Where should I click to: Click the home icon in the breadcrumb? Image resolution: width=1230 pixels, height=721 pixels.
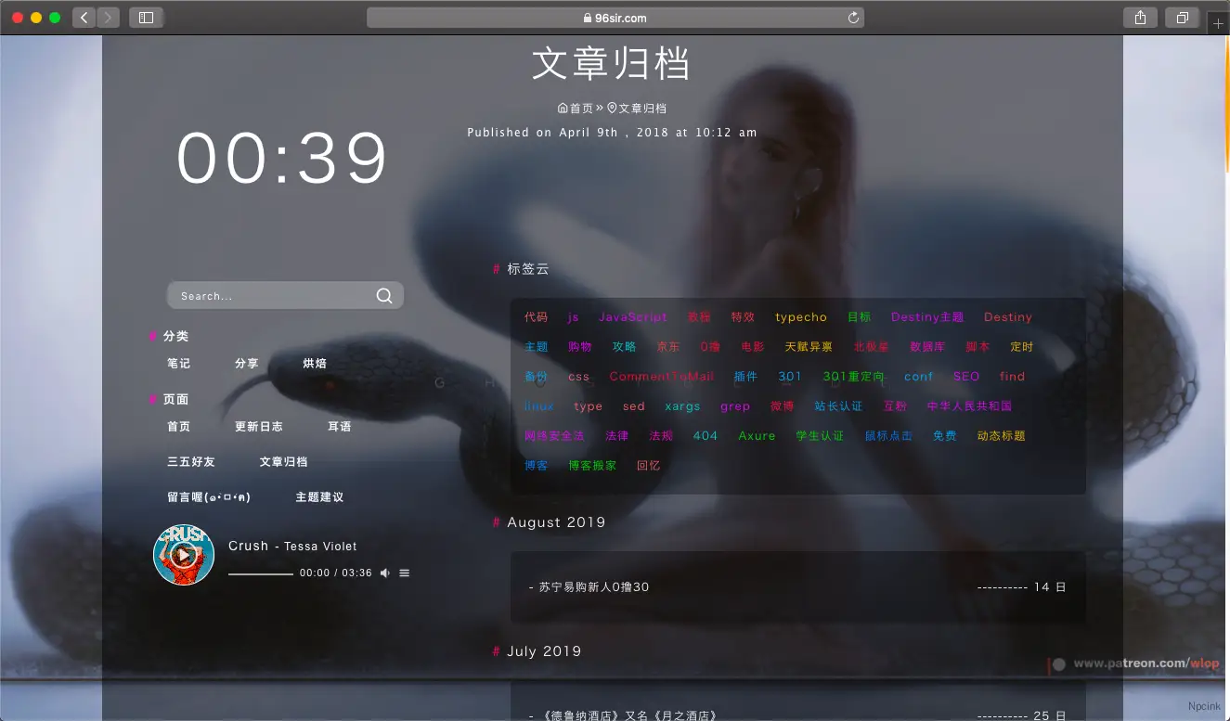pyautogui.click(x=562, y=107)
